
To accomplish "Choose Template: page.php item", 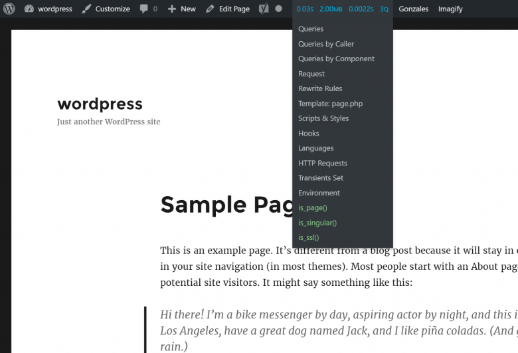I will [x=330, y=104].
